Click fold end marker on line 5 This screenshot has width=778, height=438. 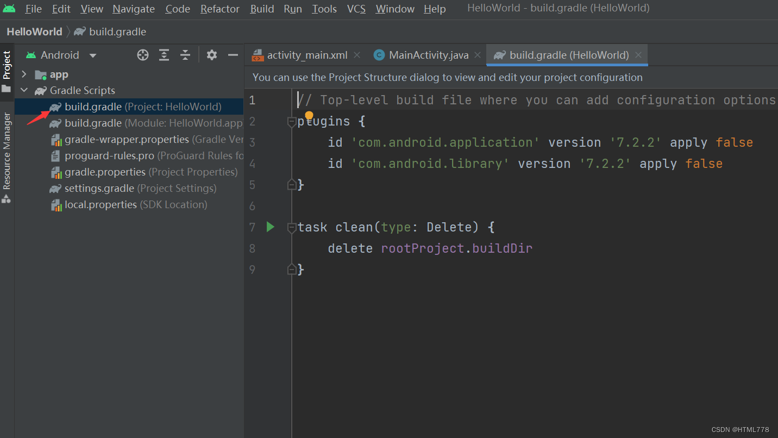292,185
